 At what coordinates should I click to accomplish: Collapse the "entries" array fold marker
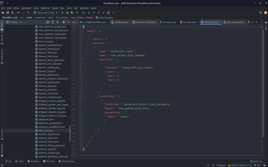point(82,43)
